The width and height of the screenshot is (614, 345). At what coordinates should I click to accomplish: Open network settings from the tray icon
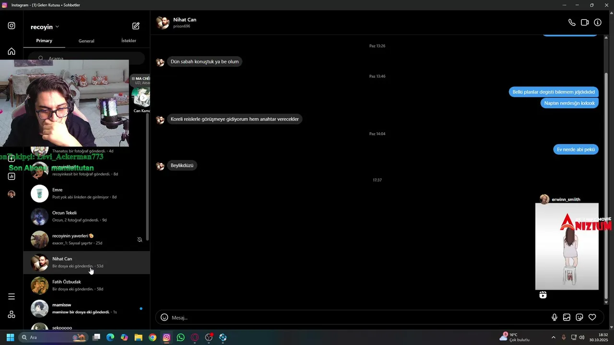pos(574,337)
